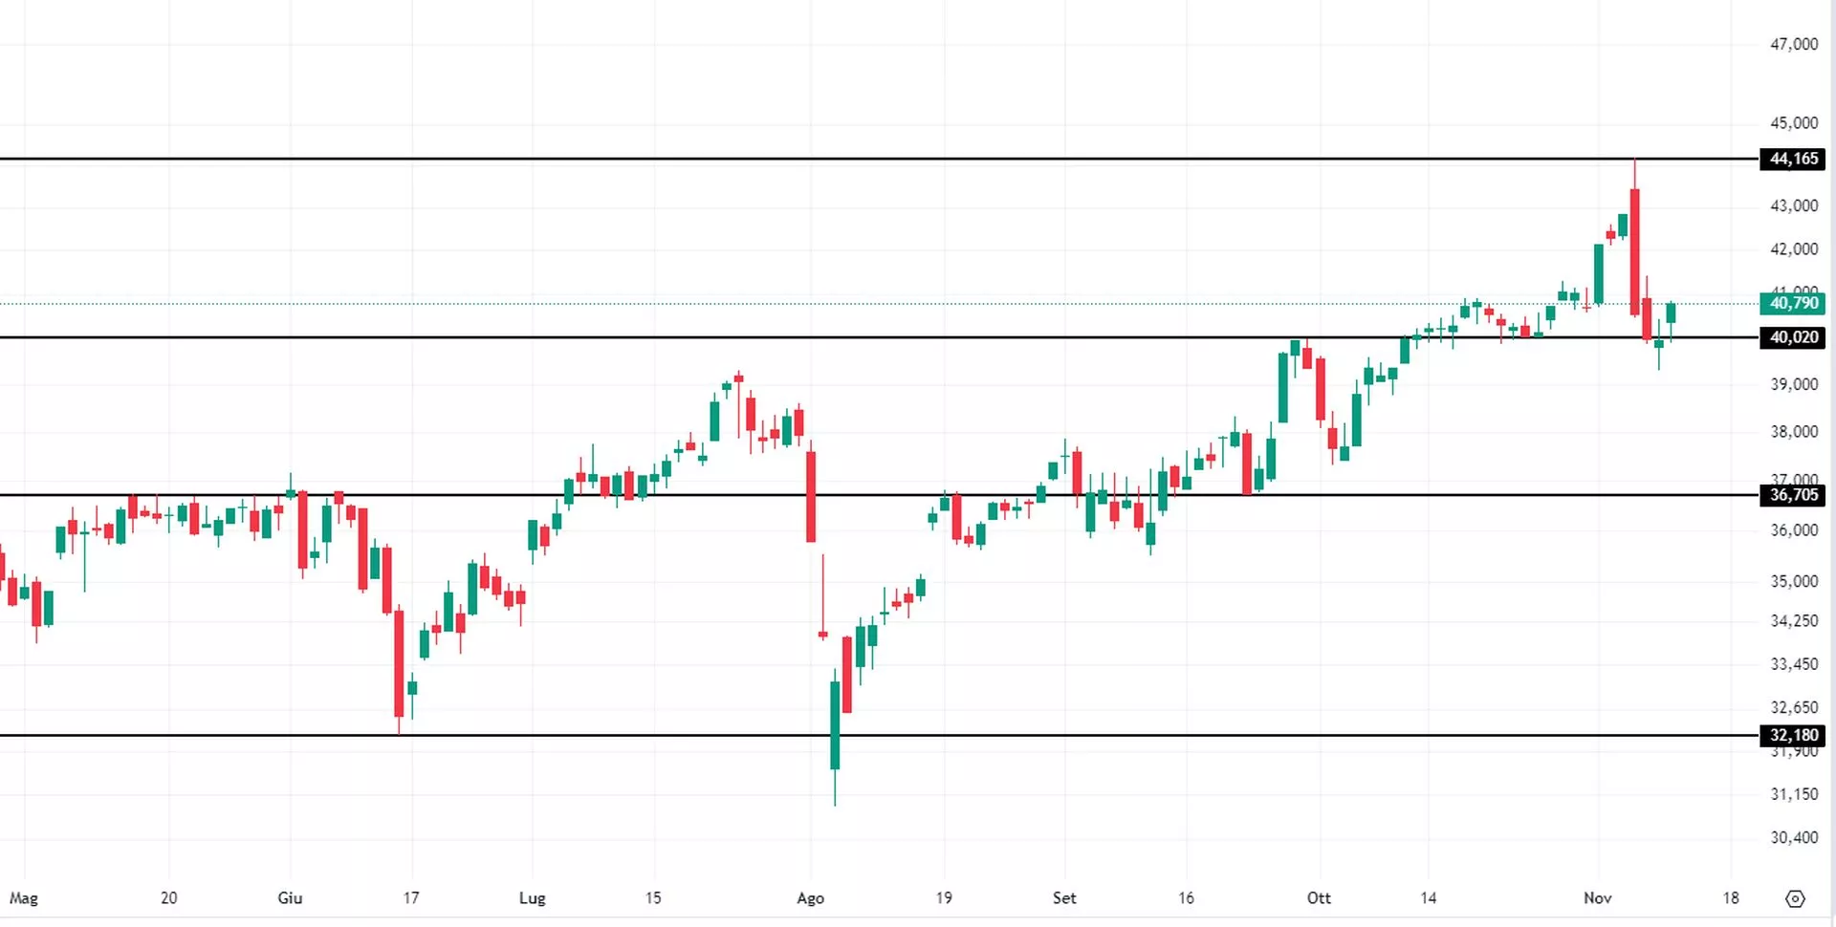Image resolution: width=1836 pixels, height=927 pixels.
Task: Click the 35,000 price scale value
Action: point(1793,581)
